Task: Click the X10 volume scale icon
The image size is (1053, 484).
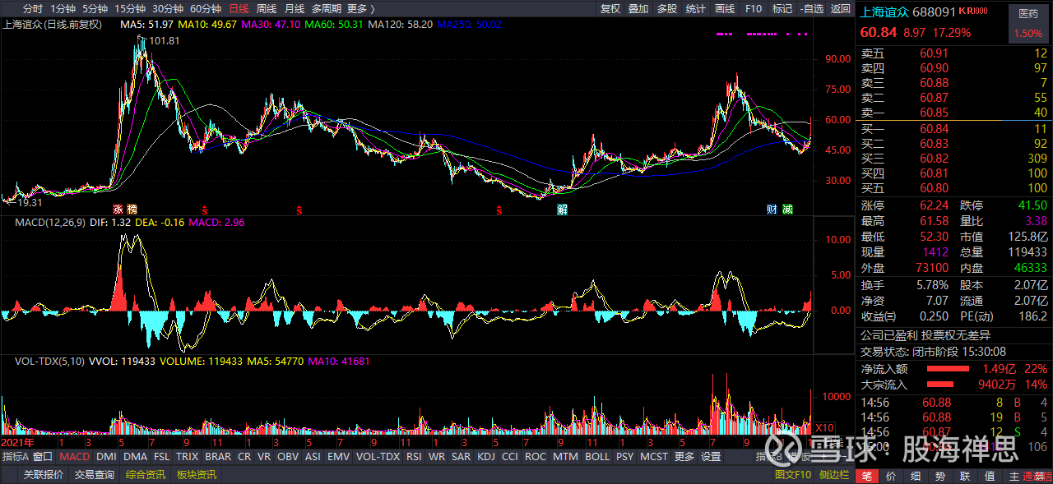Action: (823, 427)
